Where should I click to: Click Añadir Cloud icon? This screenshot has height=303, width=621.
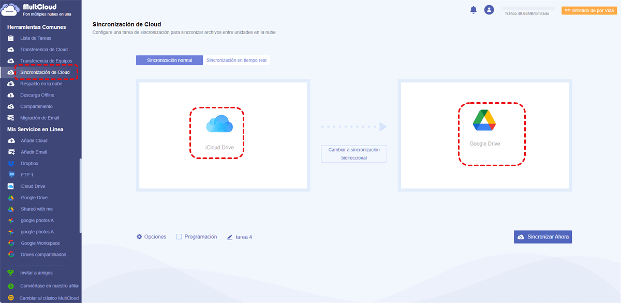click(11, 140)
